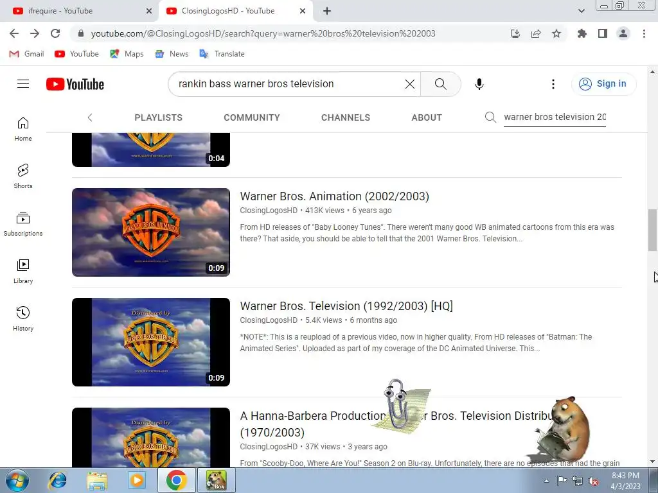Open the YouTube bookmark
Image resolution: width=658 pixels, height=493 pixels.
click(x=77, y=54)
